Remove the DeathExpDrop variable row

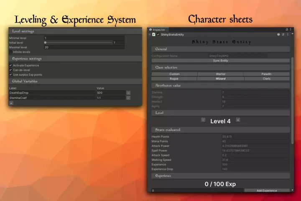[x=128, y=93]
